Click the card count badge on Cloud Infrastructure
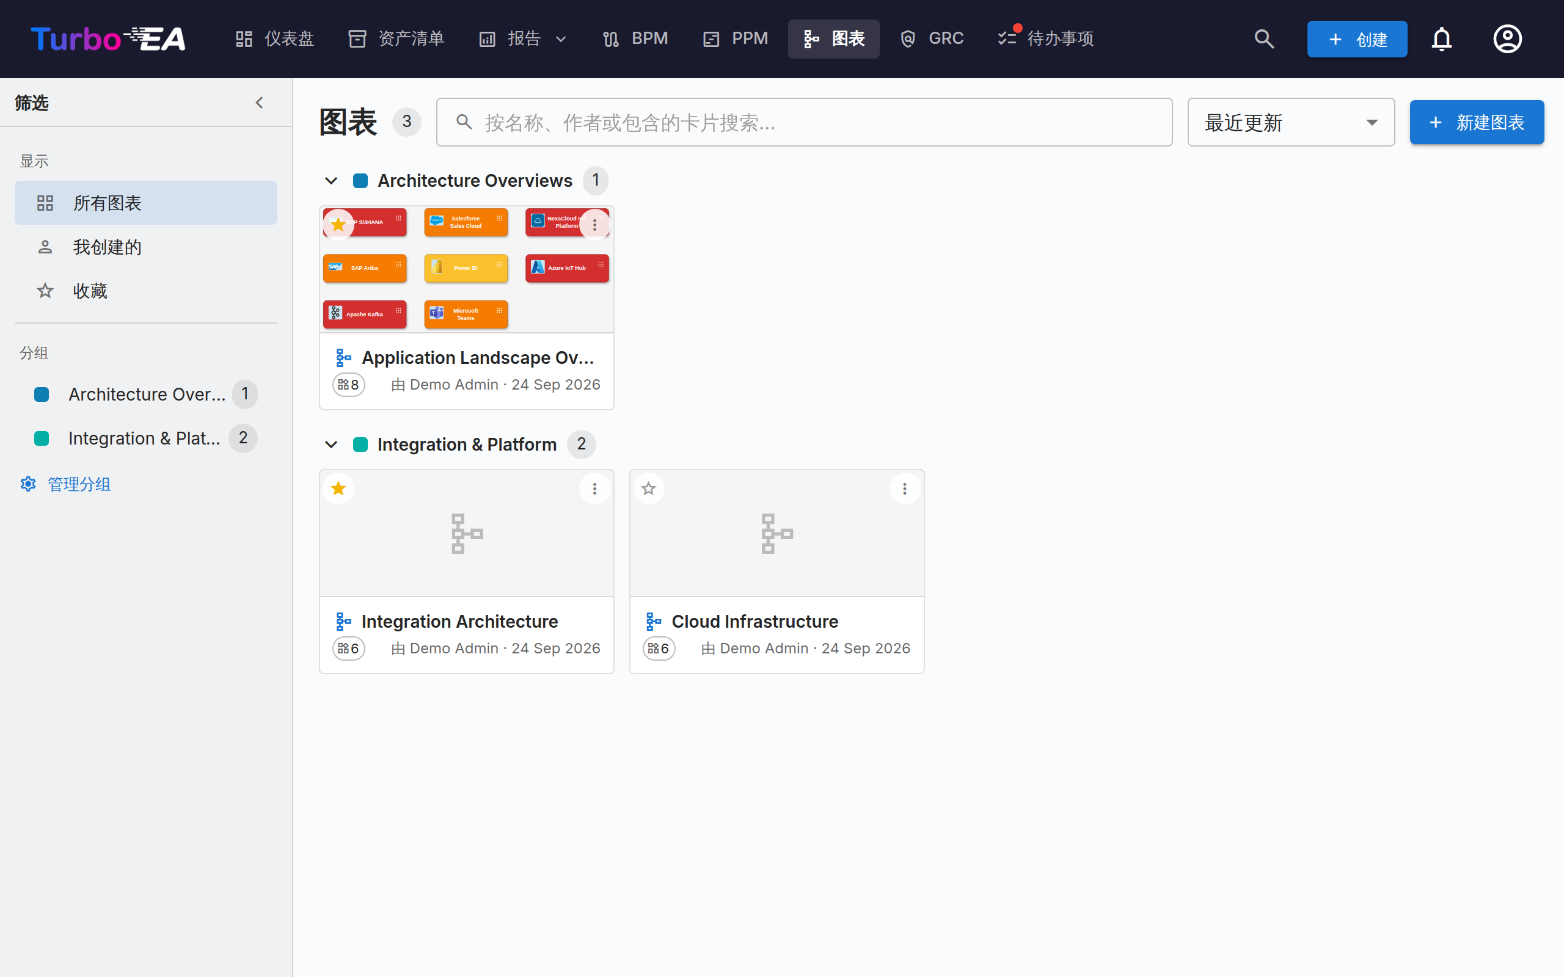The width and height of the screenshot is (1564, 977). coord(659,648)
